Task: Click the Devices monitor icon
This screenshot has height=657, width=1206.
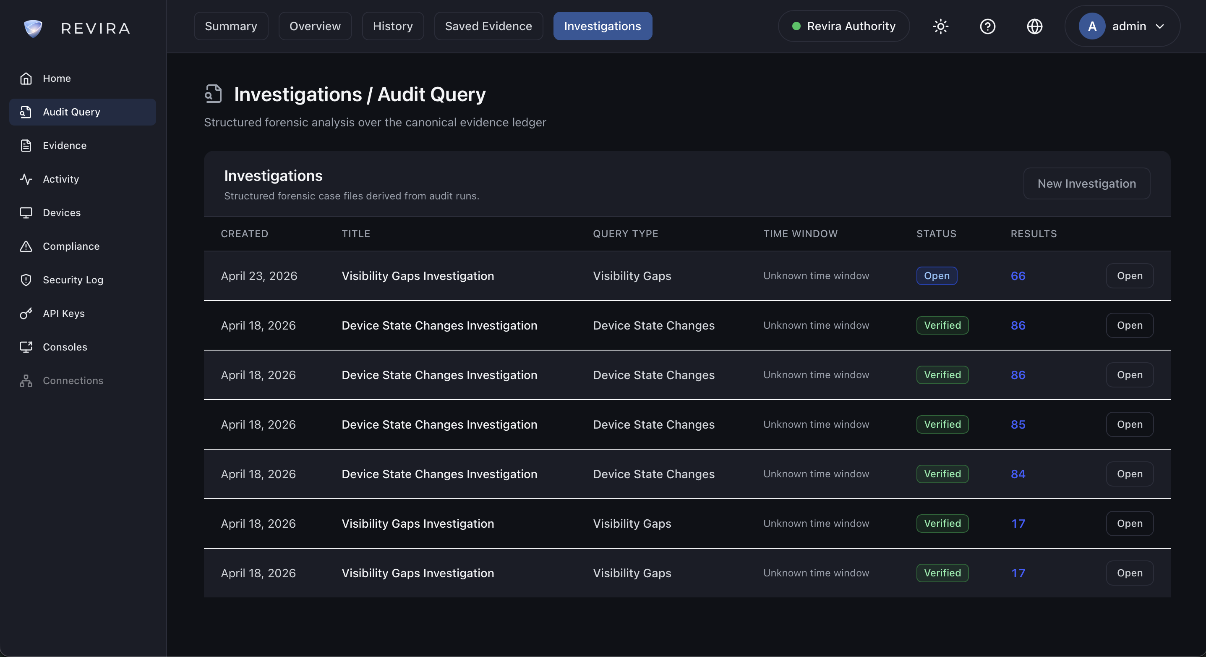Action: coord(26,212)
